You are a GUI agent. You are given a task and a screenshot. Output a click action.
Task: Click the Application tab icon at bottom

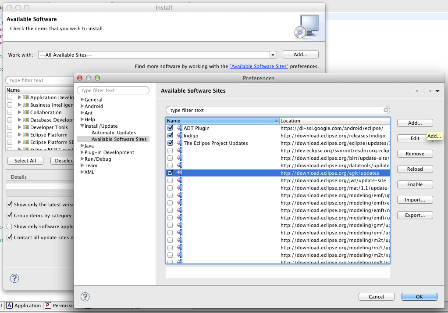tap(10, 306)
